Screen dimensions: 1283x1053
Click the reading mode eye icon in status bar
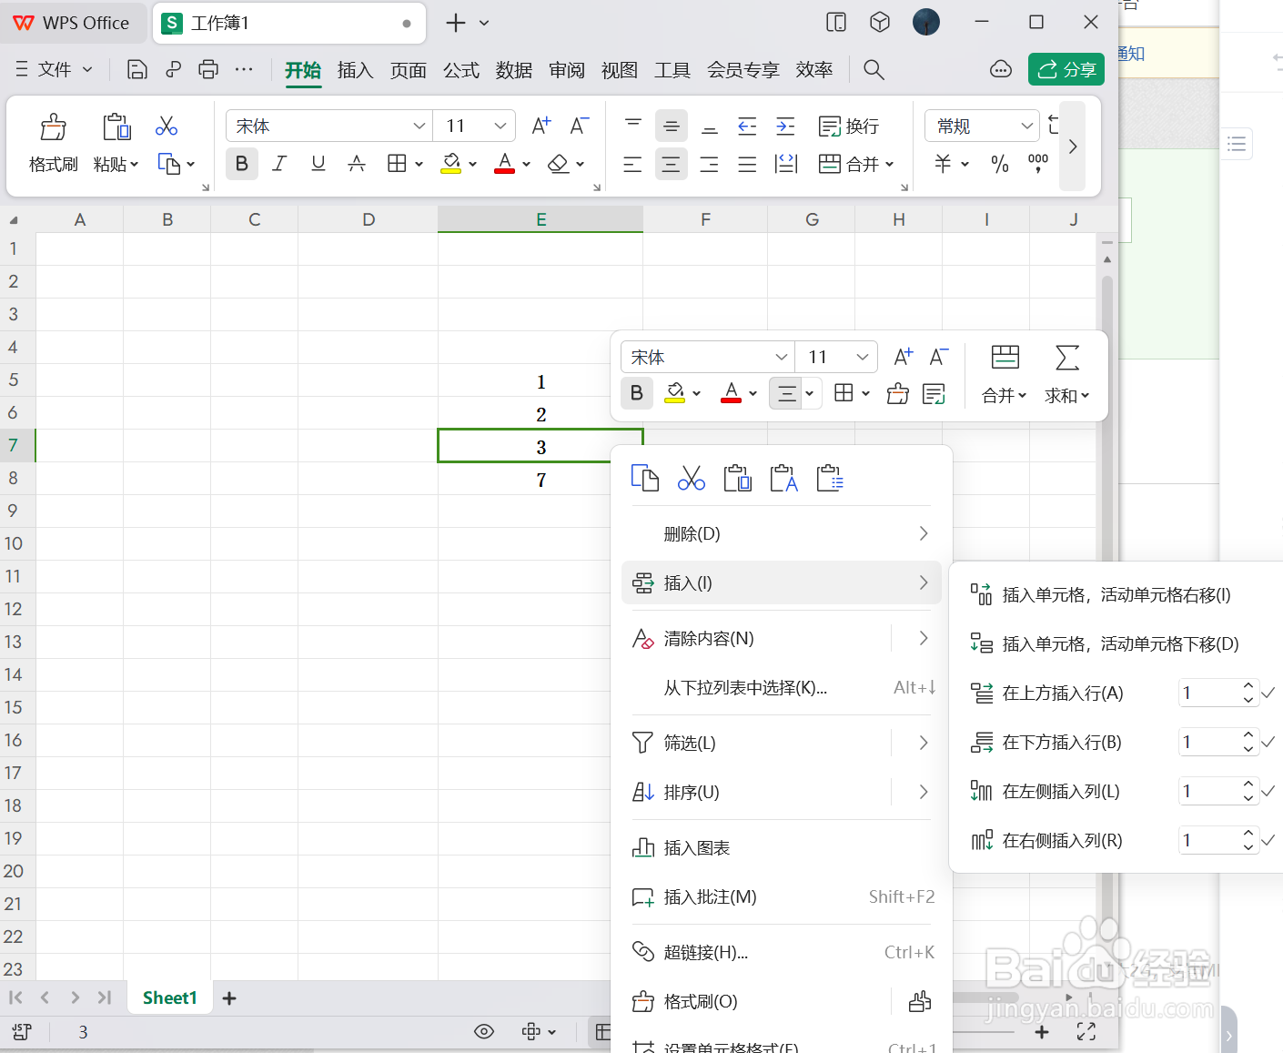[484, 1031]
